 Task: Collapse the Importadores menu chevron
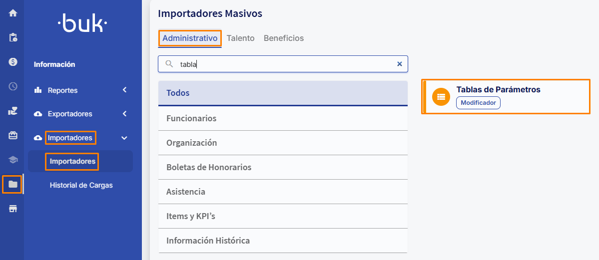tap(124, 138)
